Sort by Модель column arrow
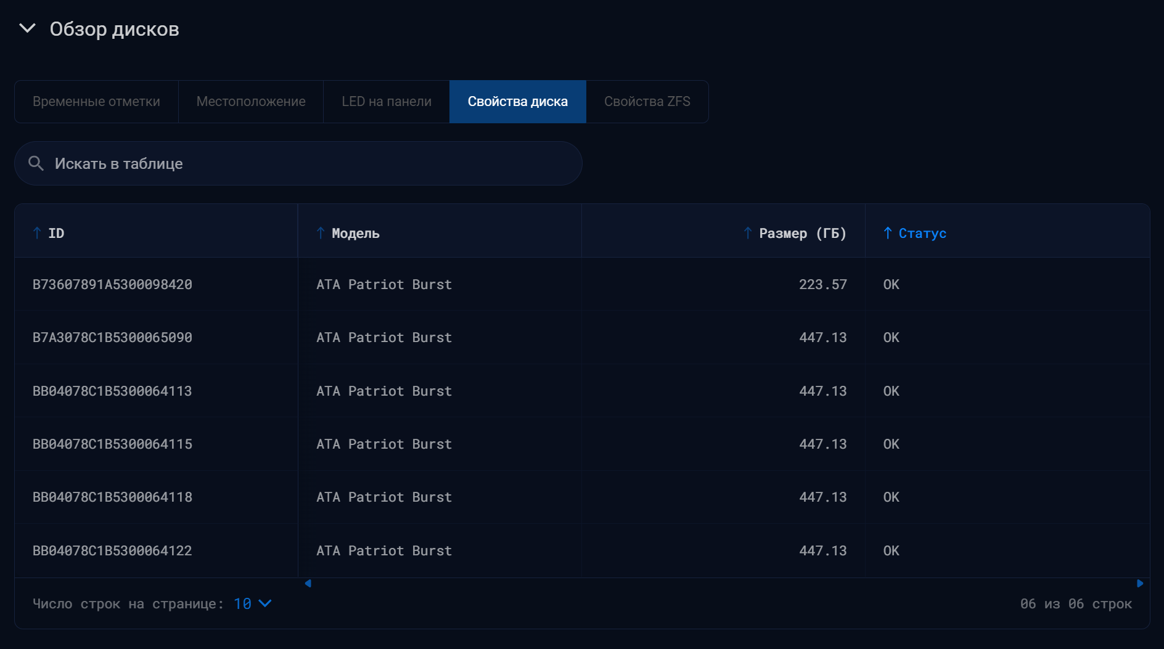This screenshot has width=1164, height=649. (x=321, y=233)
